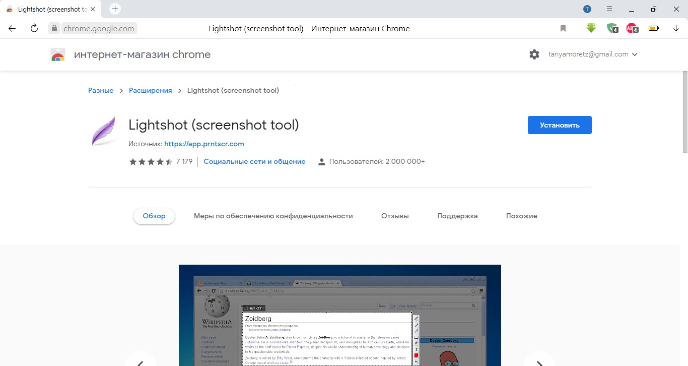Open the https://app.prntscr.com source link

[x=204, y=144]
